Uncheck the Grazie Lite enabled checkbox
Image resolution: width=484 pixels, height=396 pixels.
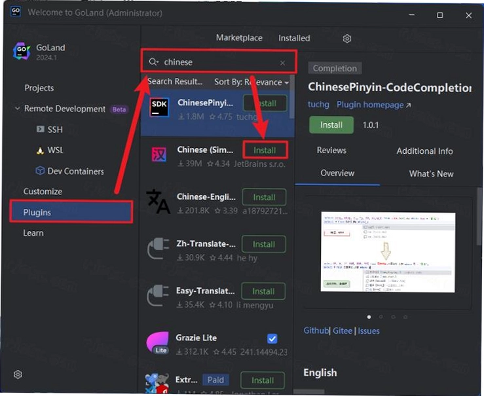(x=272, y=338)
